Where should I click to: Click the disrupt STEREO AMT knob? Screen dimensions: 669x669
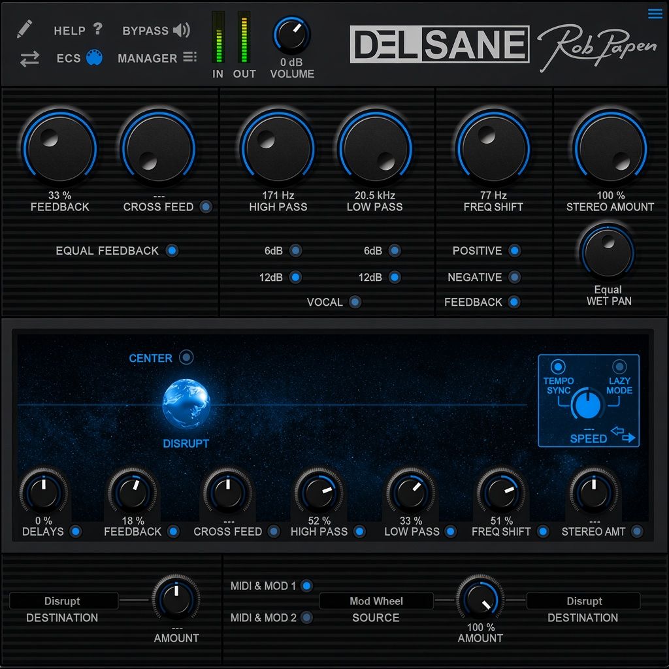pyautogui.click(x=593, y=492)
